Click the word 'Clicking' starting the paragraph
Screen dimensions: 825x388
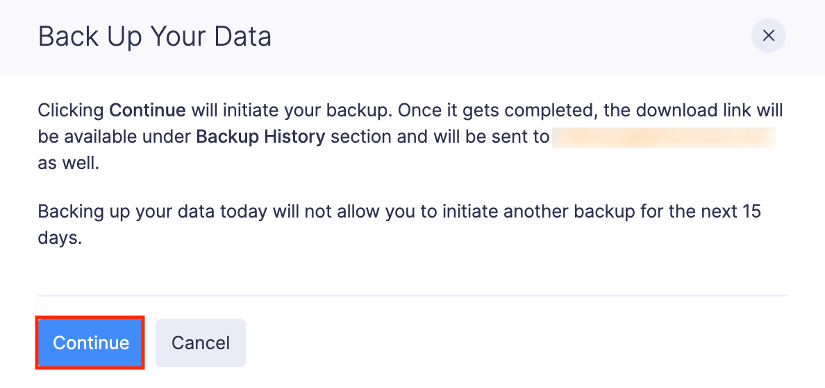coord(71,110)
